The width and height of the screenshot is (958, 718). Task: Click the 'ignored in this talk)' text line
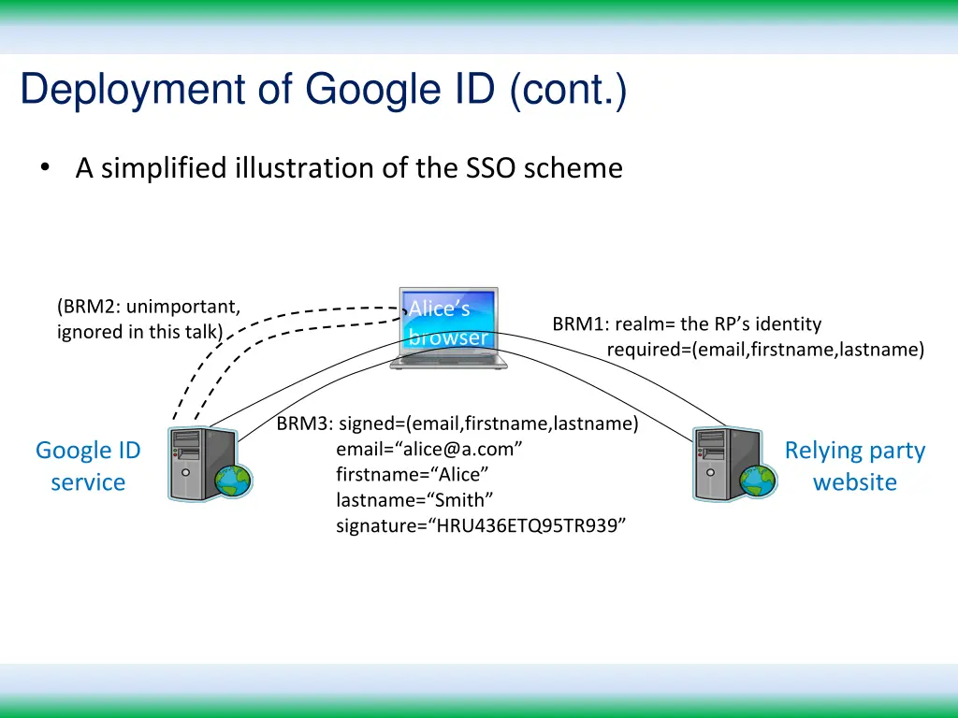(140, 332)
